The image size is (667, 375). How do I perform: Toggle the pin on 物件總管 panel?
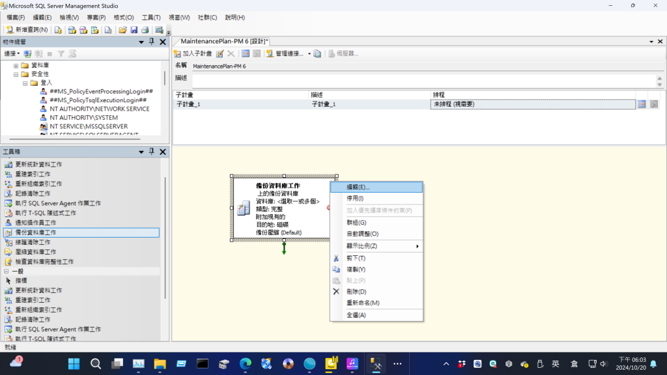152,42
